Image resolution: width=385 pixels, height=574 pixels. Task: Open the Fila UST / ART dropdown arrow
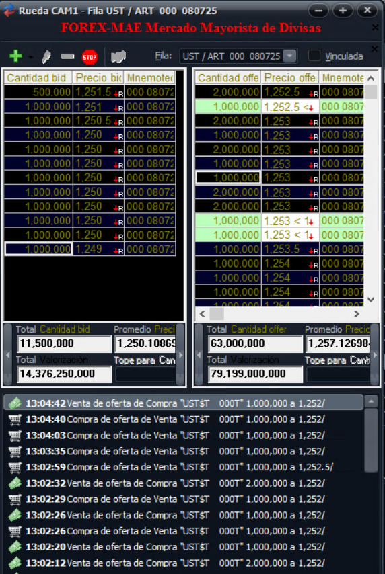click(x=289, y=56)
